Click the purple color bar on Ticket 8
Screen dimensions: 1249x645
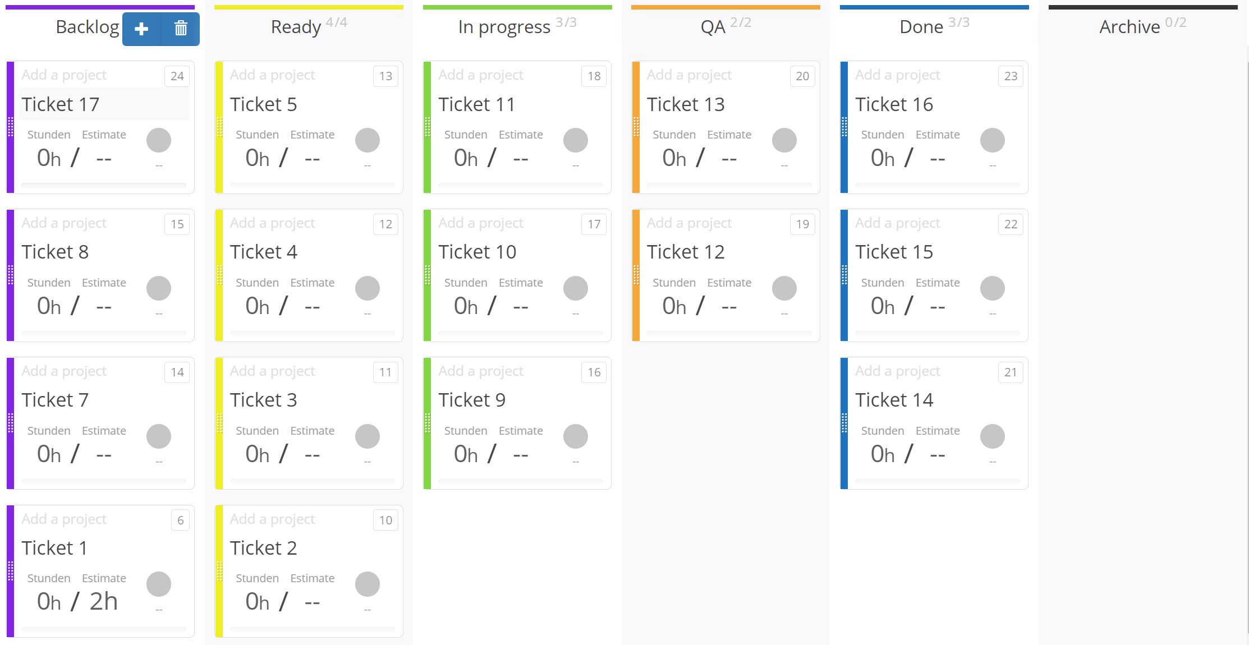[10, 275]
